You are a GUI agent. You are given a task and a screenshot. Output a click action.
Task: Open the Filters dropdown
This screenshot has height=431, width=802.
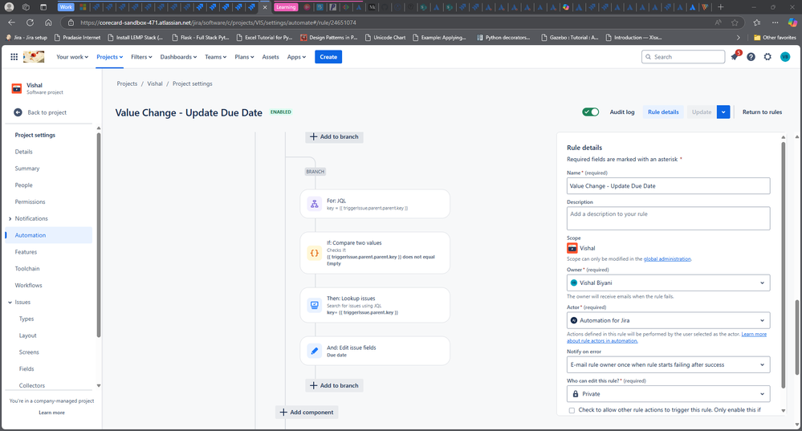pyautogui.click(x=141, y=57)
